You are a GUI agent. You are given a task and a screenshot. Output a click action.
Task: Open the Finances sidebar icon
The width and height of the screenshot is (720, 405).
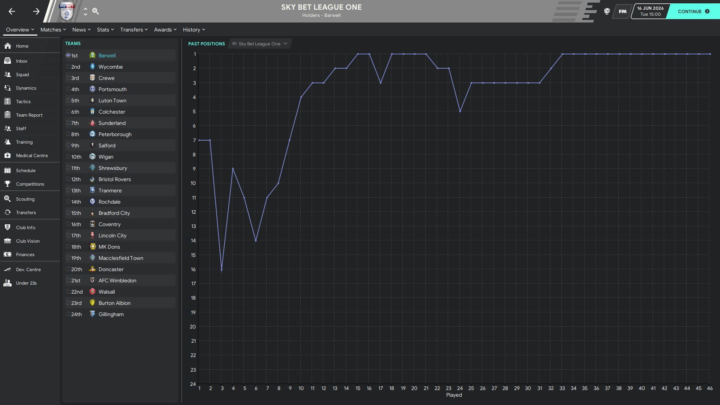(7, 254)
